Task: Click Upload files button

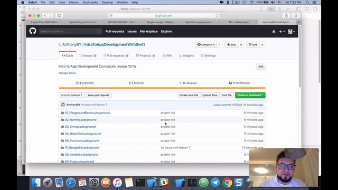Action: (x=210, y=95)
